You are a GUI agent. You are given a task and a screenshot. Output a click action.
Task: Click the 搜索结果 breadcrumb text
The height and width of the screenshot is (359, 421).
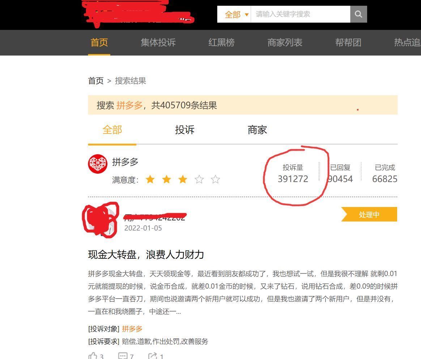[x=131, y=81]
